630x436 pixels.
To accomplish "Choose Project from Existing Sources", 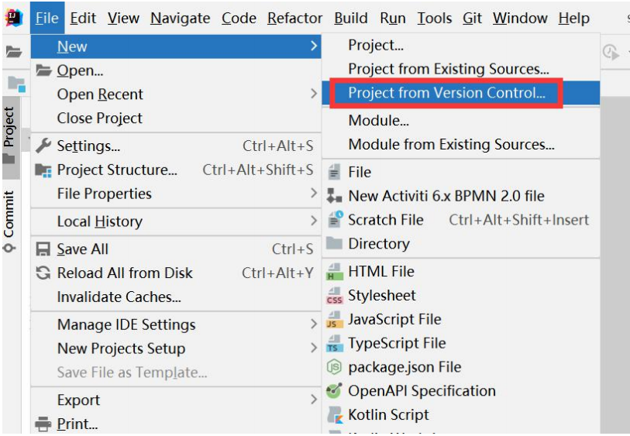I will (x=461, y=69).
